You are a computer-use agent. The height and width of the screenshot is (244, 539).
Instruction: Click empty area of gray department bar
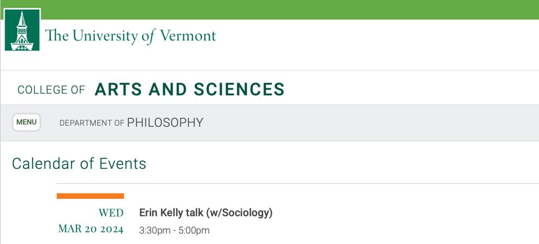368,123
